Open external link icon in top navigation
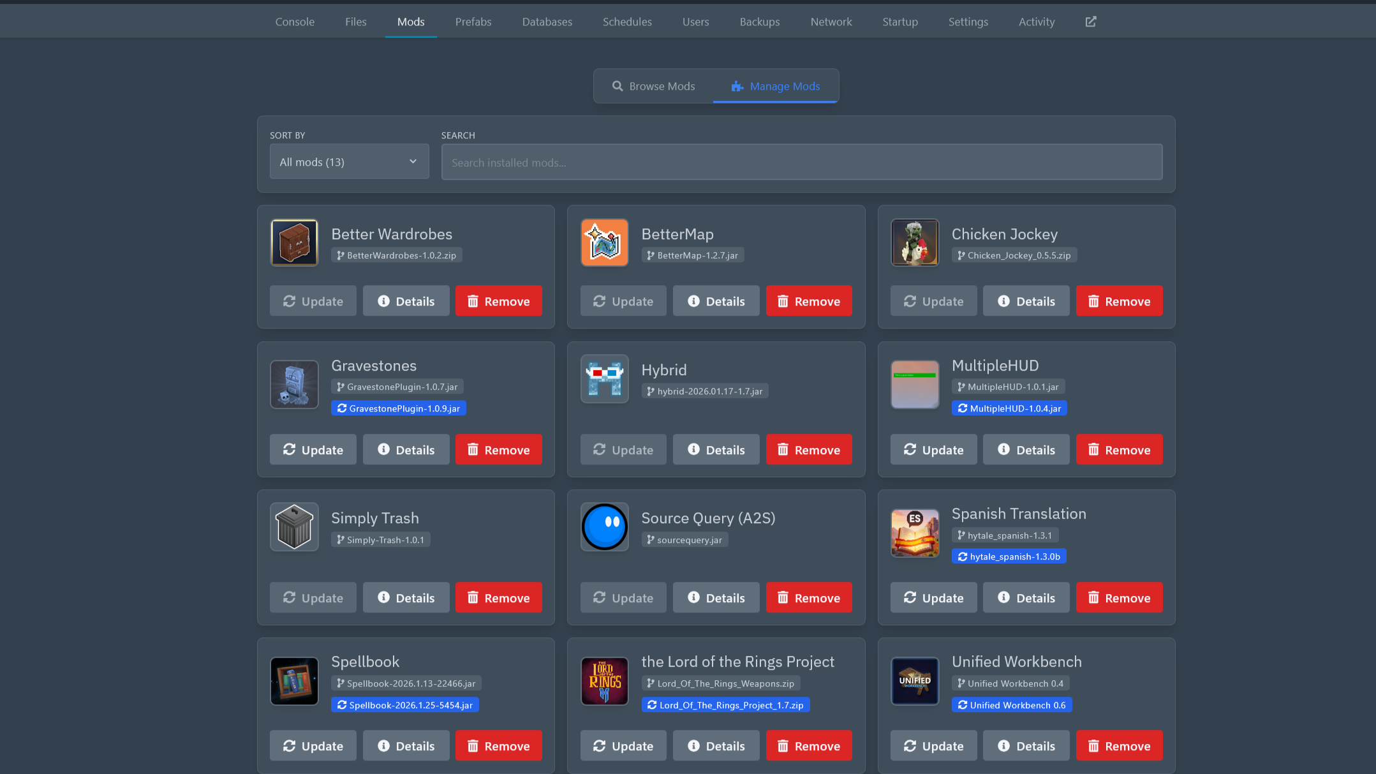The image size is (1376, 774). coord(1091,22)
